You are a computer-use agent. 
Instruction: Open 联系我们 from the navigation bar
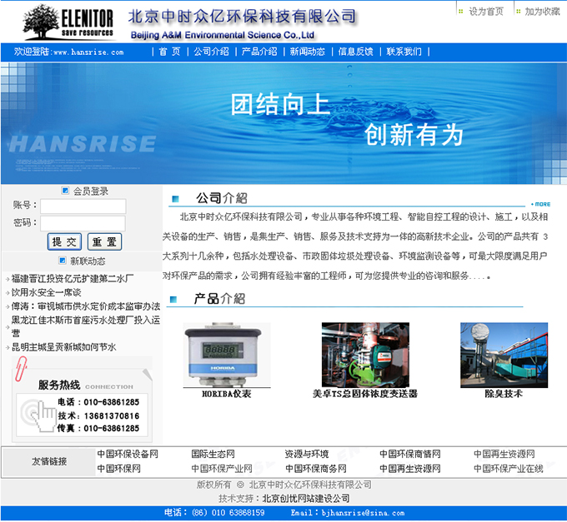coord(404,52)
